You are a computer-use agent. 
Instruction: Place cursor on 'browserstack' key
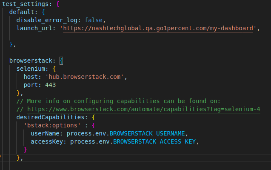click(x=31, y=61)
